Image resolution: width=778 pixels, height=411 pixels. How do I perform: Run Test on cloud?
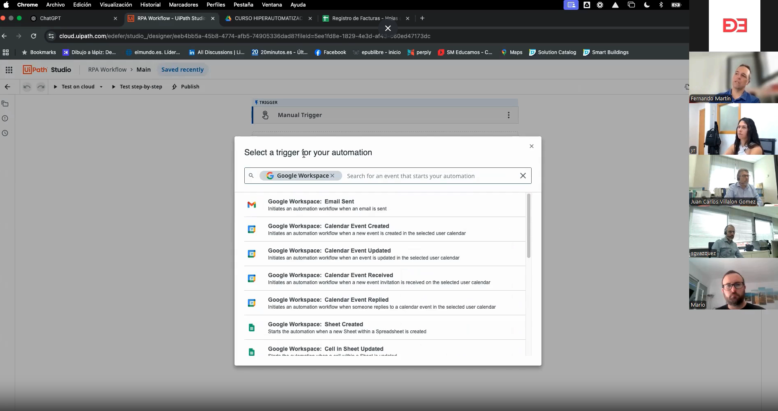click(x=74, y=87)
